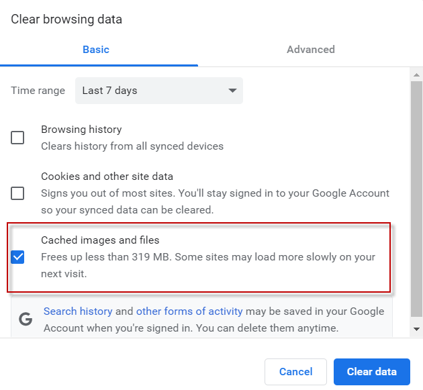Open the Last 7 days dropdown

click(x=159, y=91)
